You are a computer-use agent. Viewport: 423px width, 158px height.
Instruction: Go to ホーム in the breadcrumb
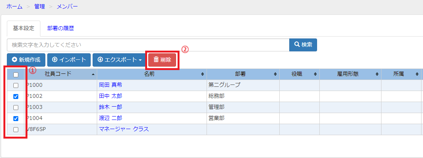14,7
